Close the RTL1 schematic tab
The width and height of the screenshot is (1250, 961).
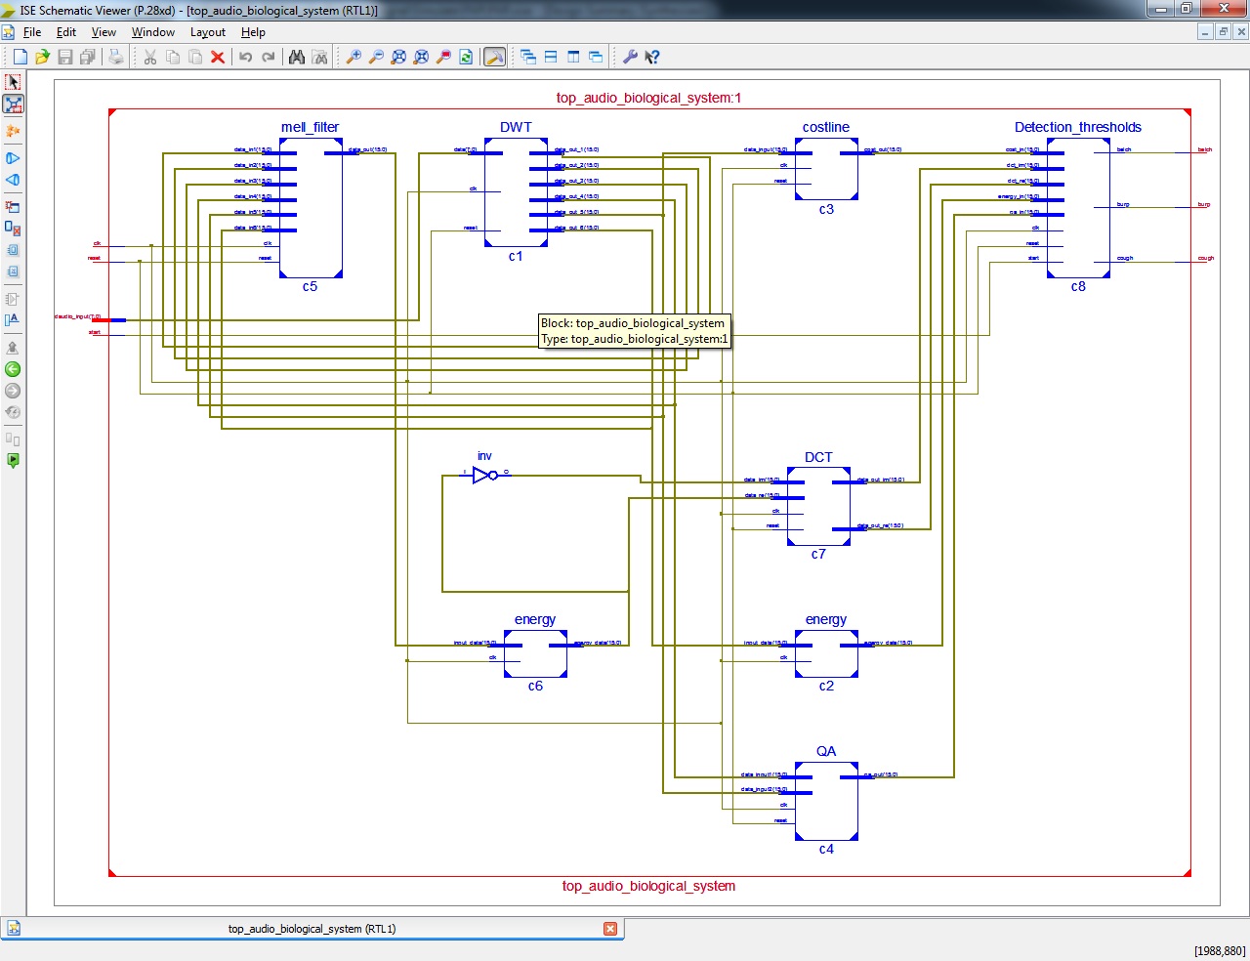pos(610,929)
